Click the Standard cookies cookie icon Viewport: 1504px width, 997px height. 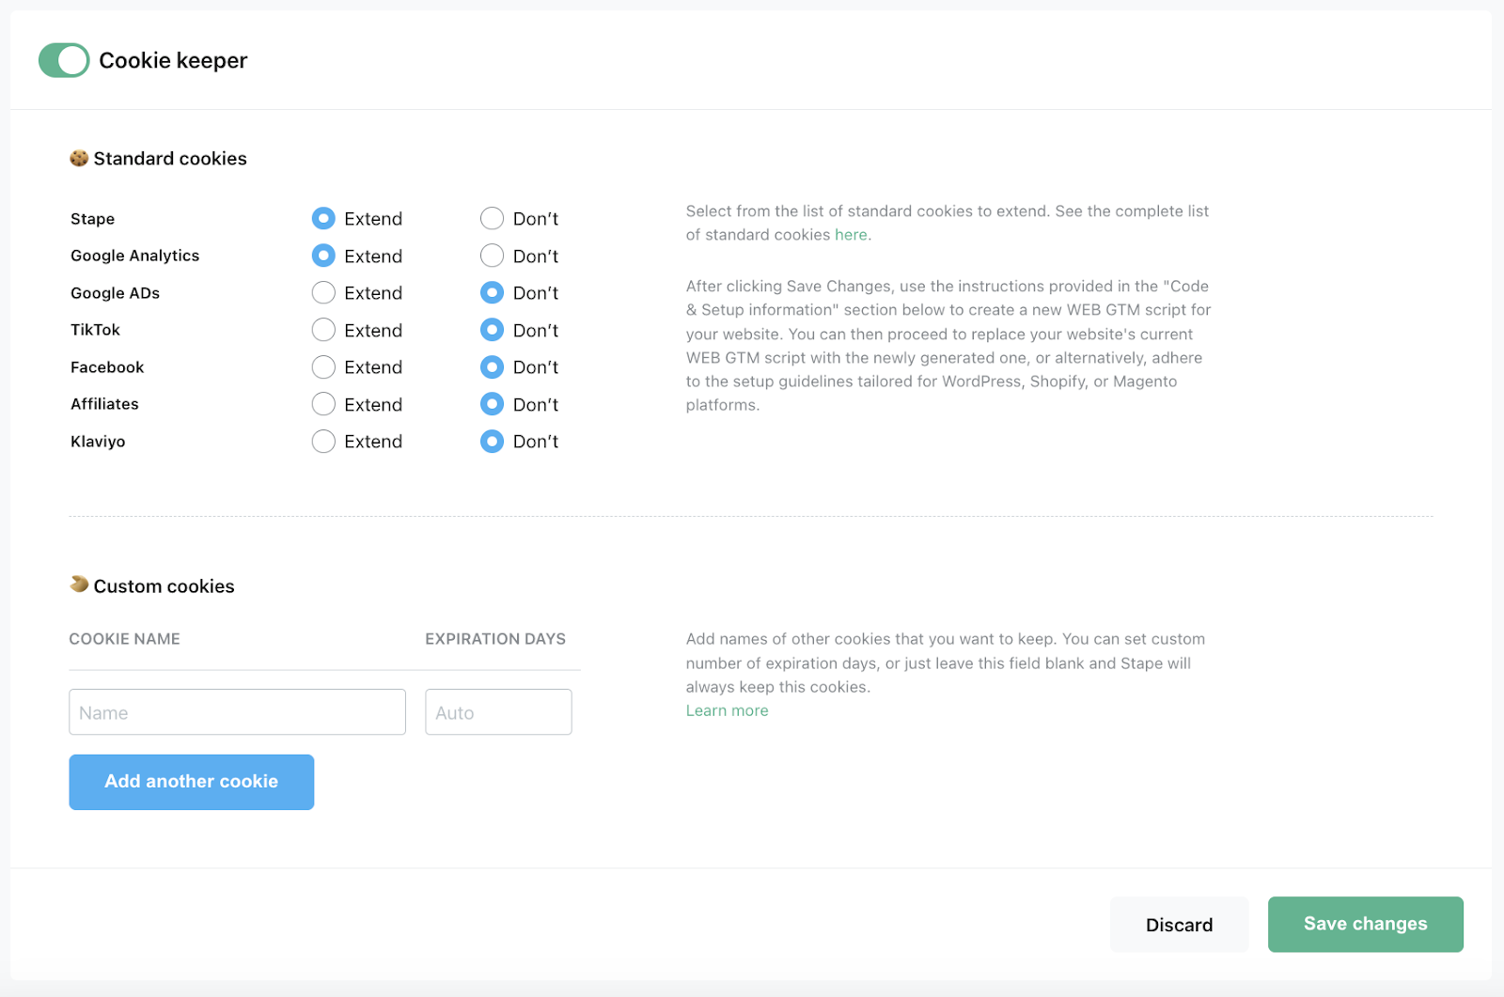click(79, 158)
